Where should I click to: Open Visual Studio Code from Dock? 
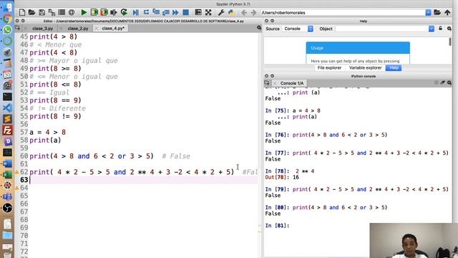coord(7,108)
